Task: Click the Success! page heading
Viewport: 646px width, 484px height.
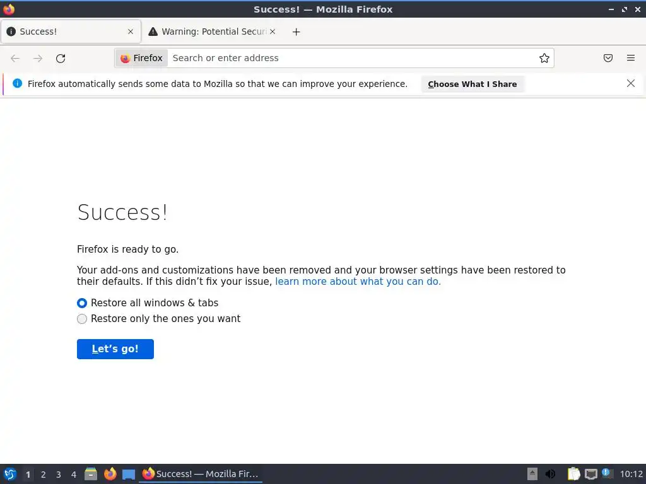Action: coord(122,212)
